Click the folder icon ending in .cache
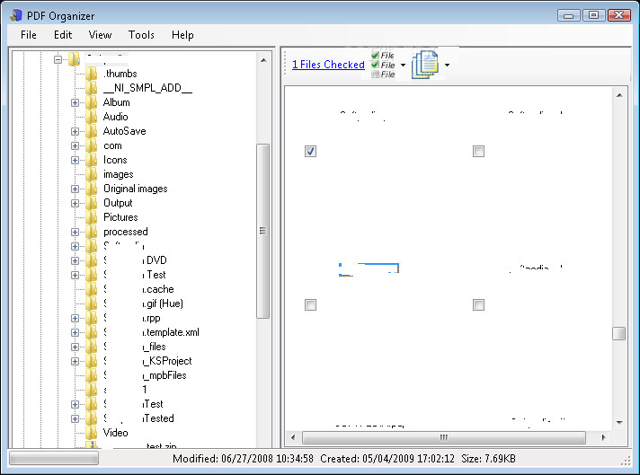 point(91,289)
